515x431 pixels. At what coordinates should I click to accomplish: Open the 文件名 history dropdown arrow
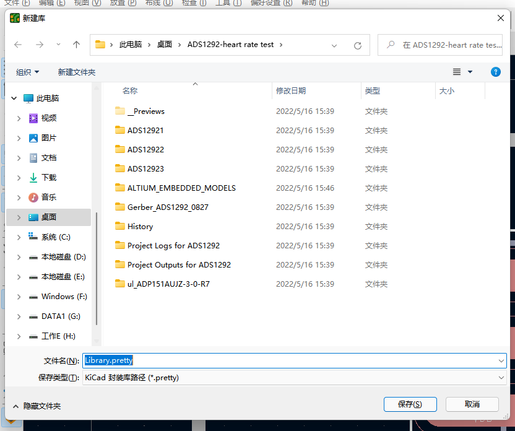pyautogui.click(x=501, y=360)
